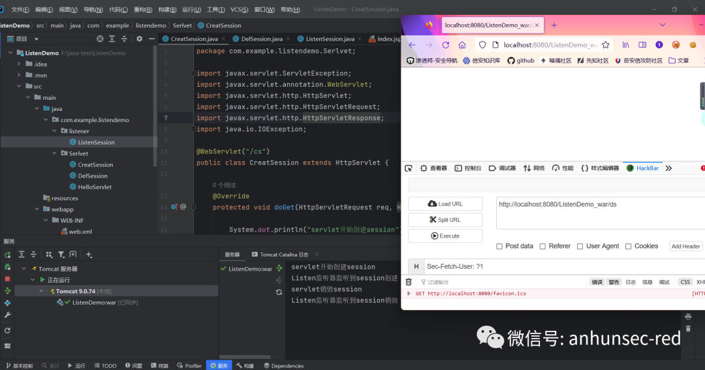Toggle the Post data checkbox
Screen dimensions: 705x370
click(x=499, y=247)
